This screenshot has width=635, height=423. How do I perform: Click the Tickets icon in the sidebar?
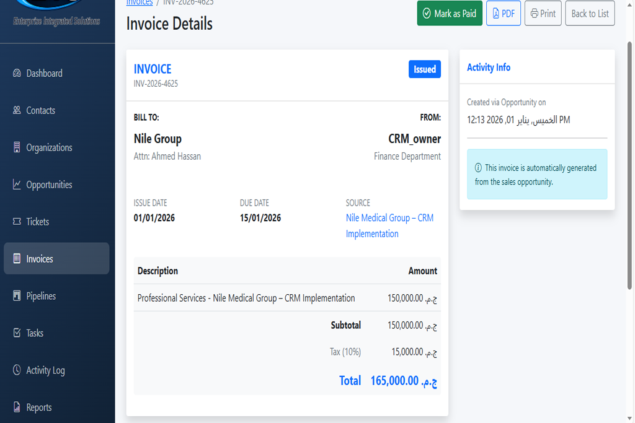click(x=16, y=222)
